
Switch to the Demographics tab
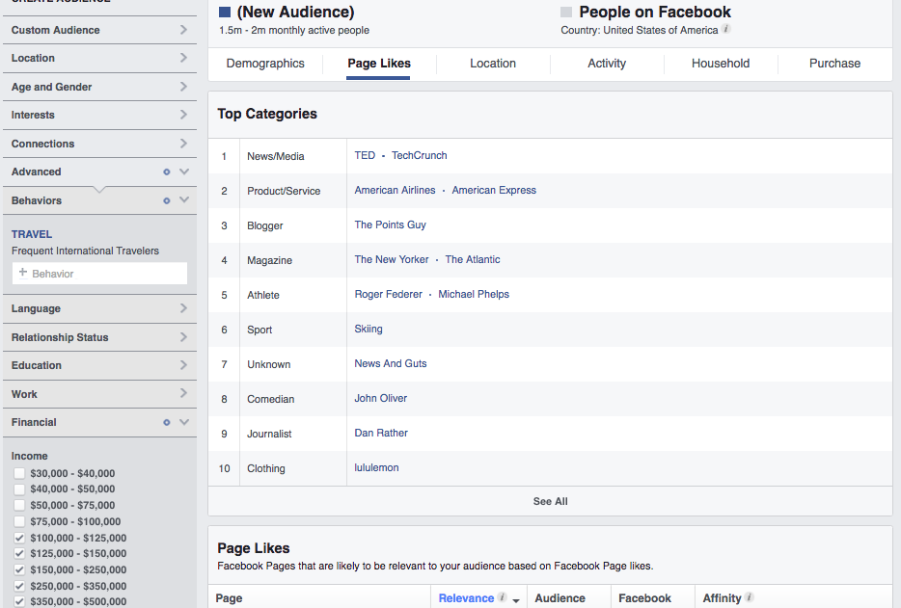(265, 63)
